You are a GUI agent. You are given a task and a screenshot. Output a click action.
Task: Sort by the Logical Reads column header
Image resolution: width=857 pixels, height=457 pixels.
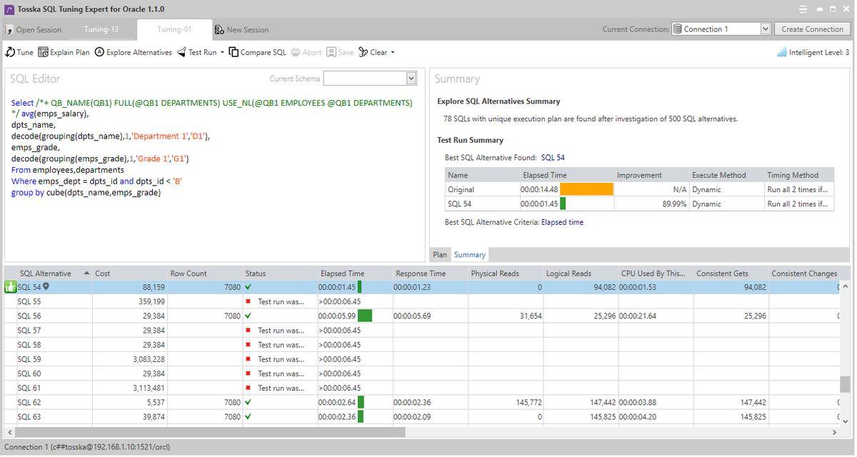581,273
